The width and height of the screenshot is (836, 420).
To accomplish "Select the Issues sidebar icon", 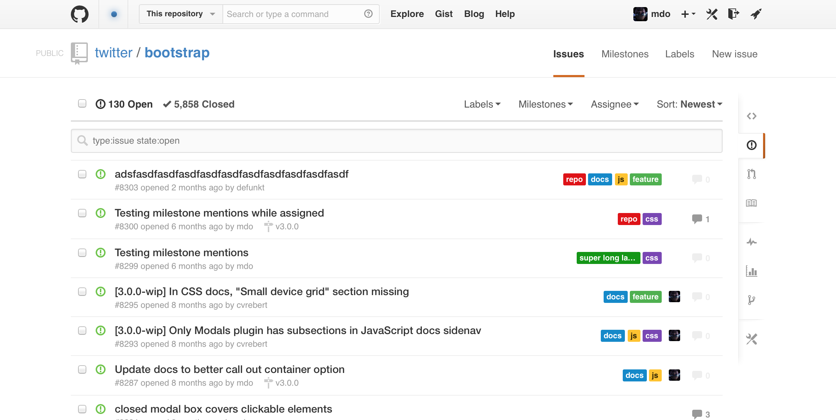I will point(752,145).
